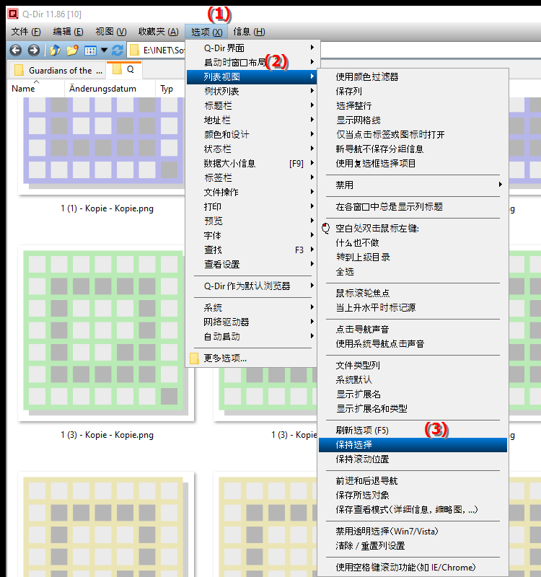
Task: Sort by the Änderungsdatum column header
Action: coord(110,89)
